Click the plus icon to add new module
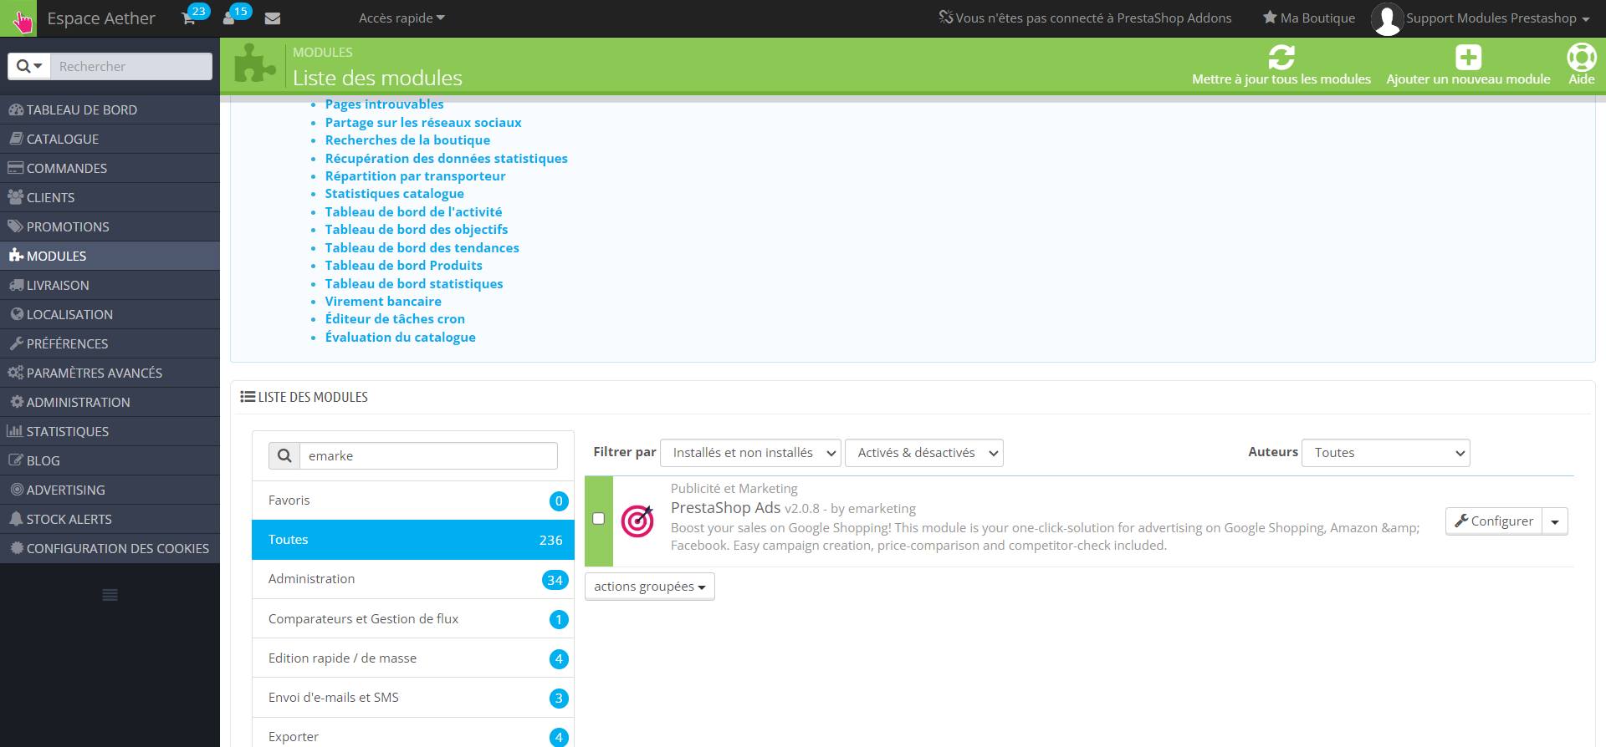 pyautogui.click(x=1469, y=57)
